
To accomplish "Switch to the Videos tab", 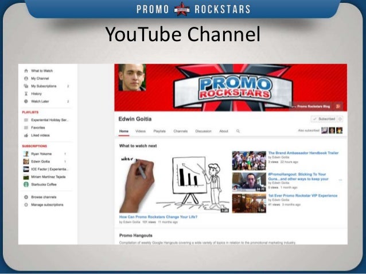I will (141, 131).
